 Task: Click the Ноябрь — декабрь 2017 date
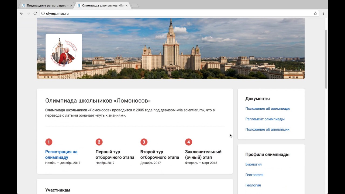(63, 163)
